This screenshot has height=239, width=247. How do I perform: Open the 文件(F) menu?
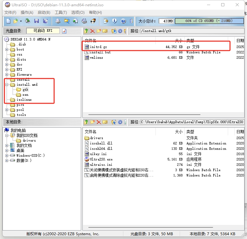point(10,13)
